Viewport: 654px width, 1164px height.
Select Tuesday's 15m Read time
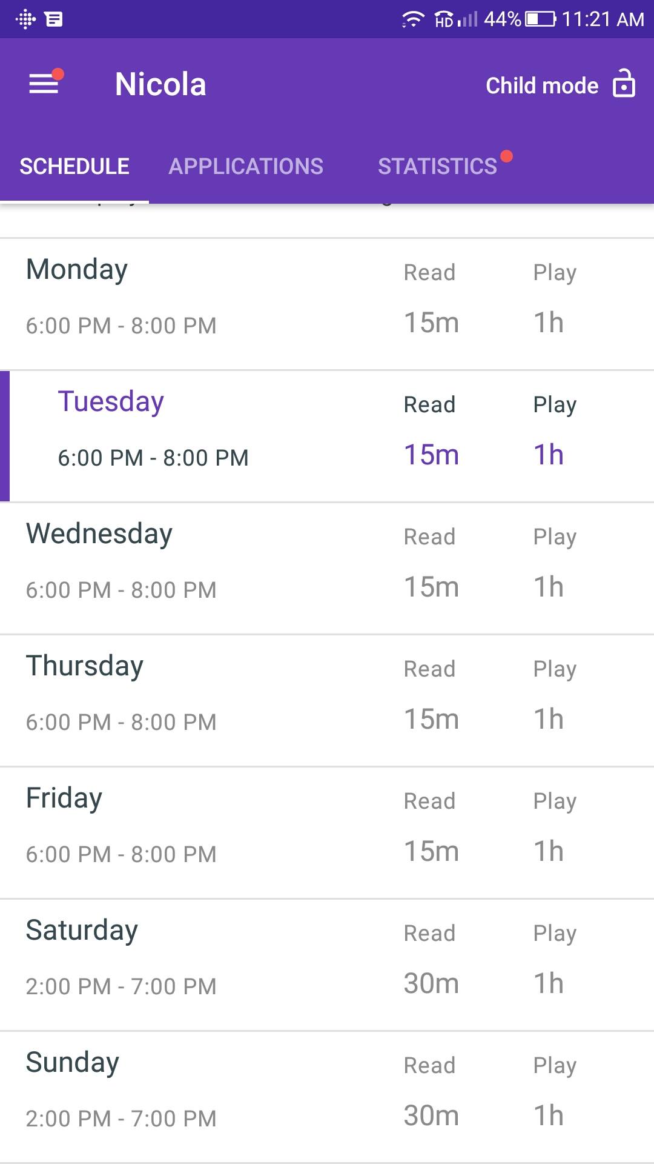(x=431, y=455)
